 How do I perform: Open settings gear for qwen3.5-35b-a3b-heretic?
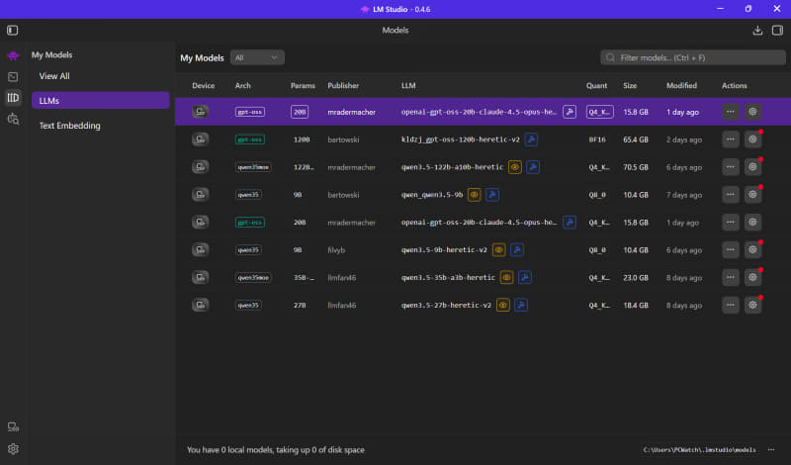tap(752, 277)
